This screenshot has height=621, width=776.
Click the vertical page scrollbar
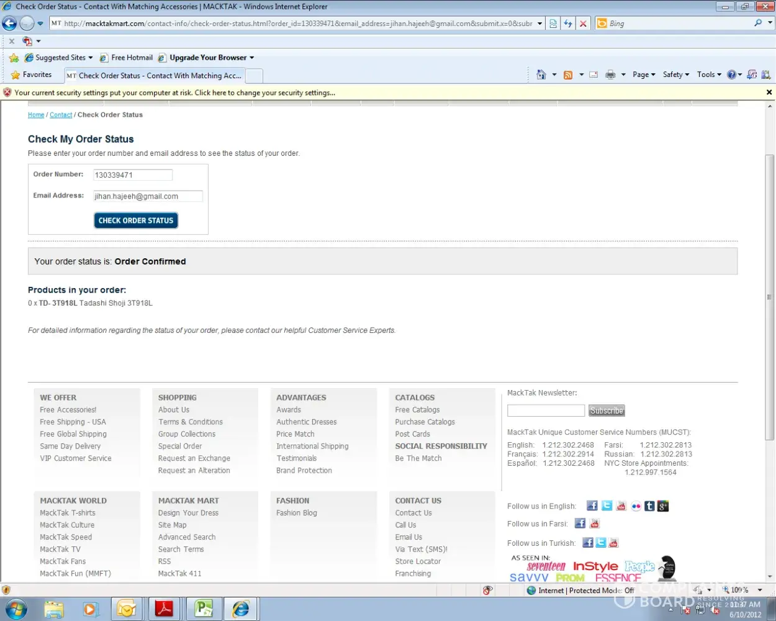[x=769, y=297]
